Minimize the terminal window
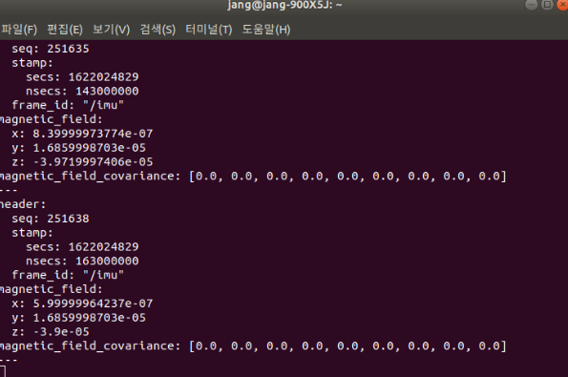568x377 pixels. (x=532, y=5)
